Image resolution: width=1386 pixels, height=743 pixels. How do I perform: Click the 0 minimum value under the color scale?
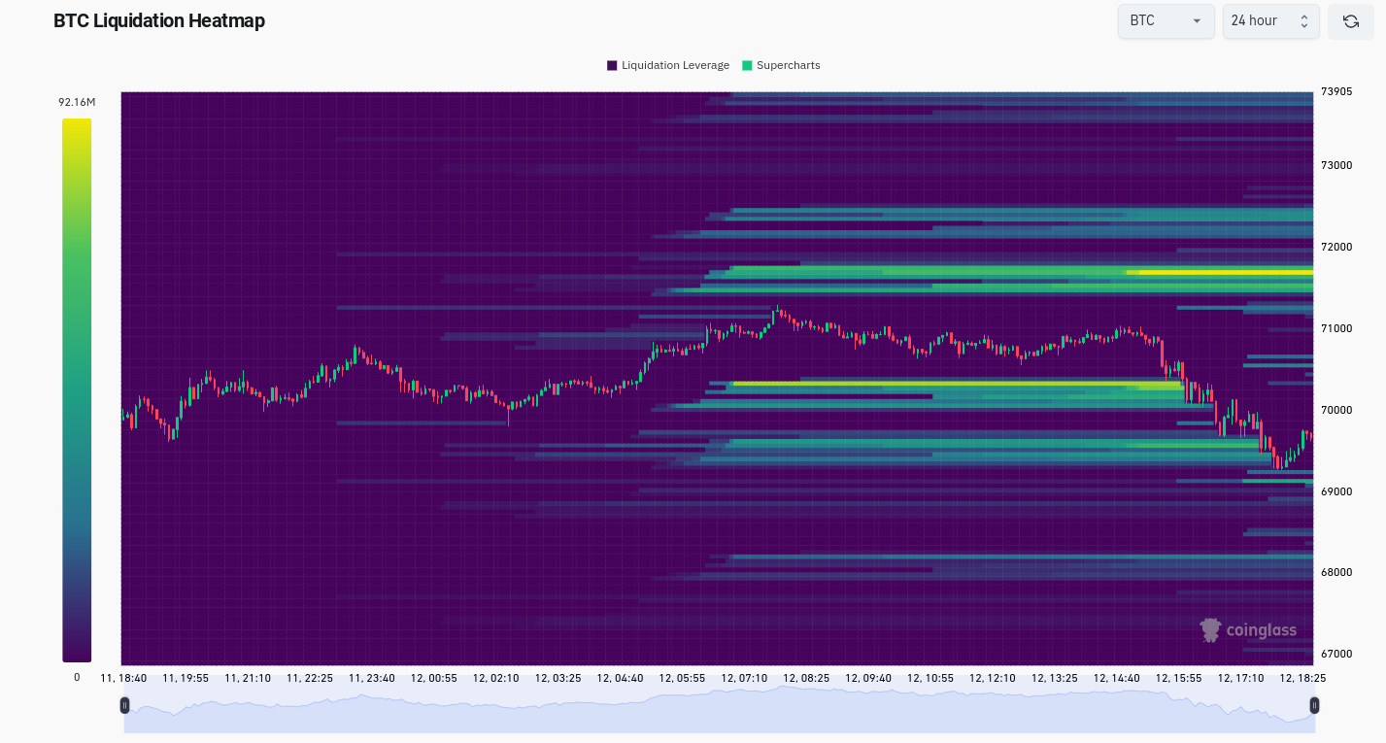[x=77, y=677]
